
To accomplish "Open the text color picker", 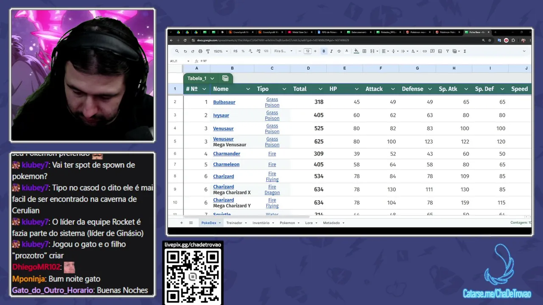I will tap(347, 51).
